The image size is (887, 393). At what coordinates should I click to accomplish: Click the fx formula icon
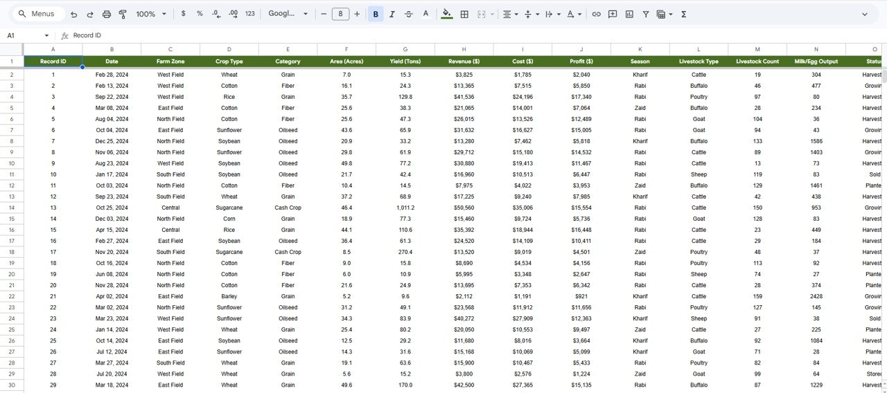[x=64, y=35]
